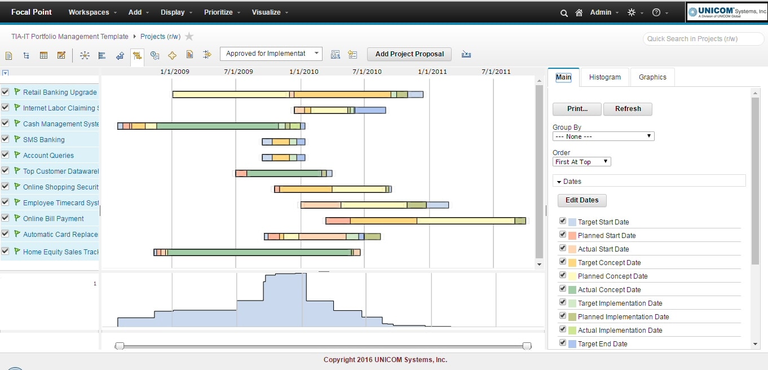The image size is (768, 370).
Task: Click the Actual Concept Date green swatch
Action: (572, 290)
